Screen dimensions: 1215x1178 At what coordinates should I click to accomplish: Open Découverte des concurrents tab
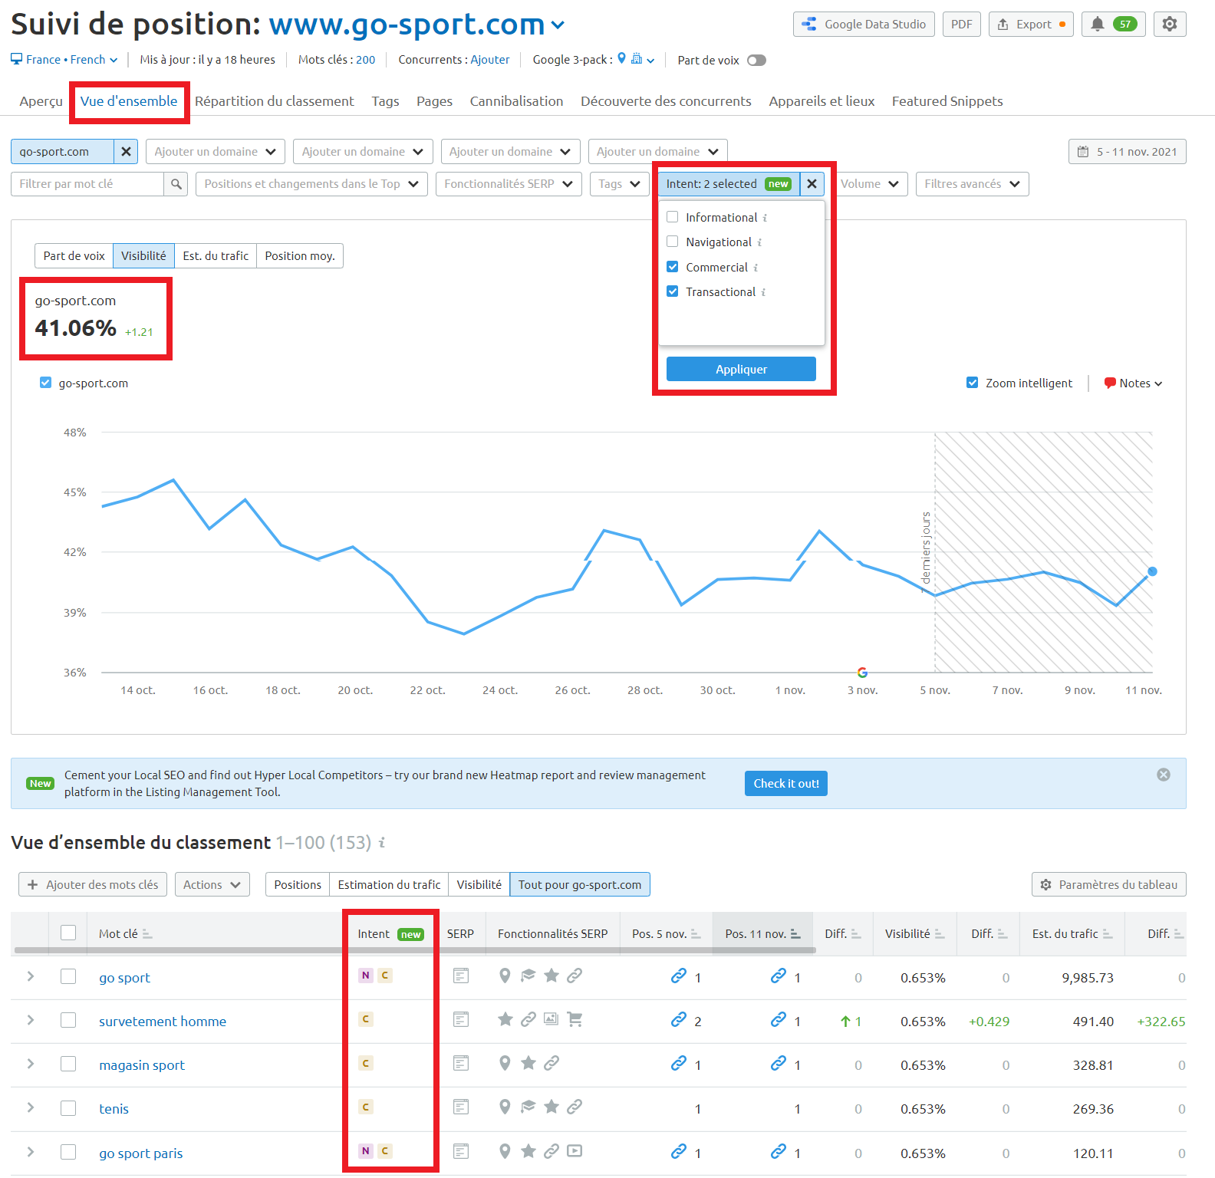tap(666, 101)
